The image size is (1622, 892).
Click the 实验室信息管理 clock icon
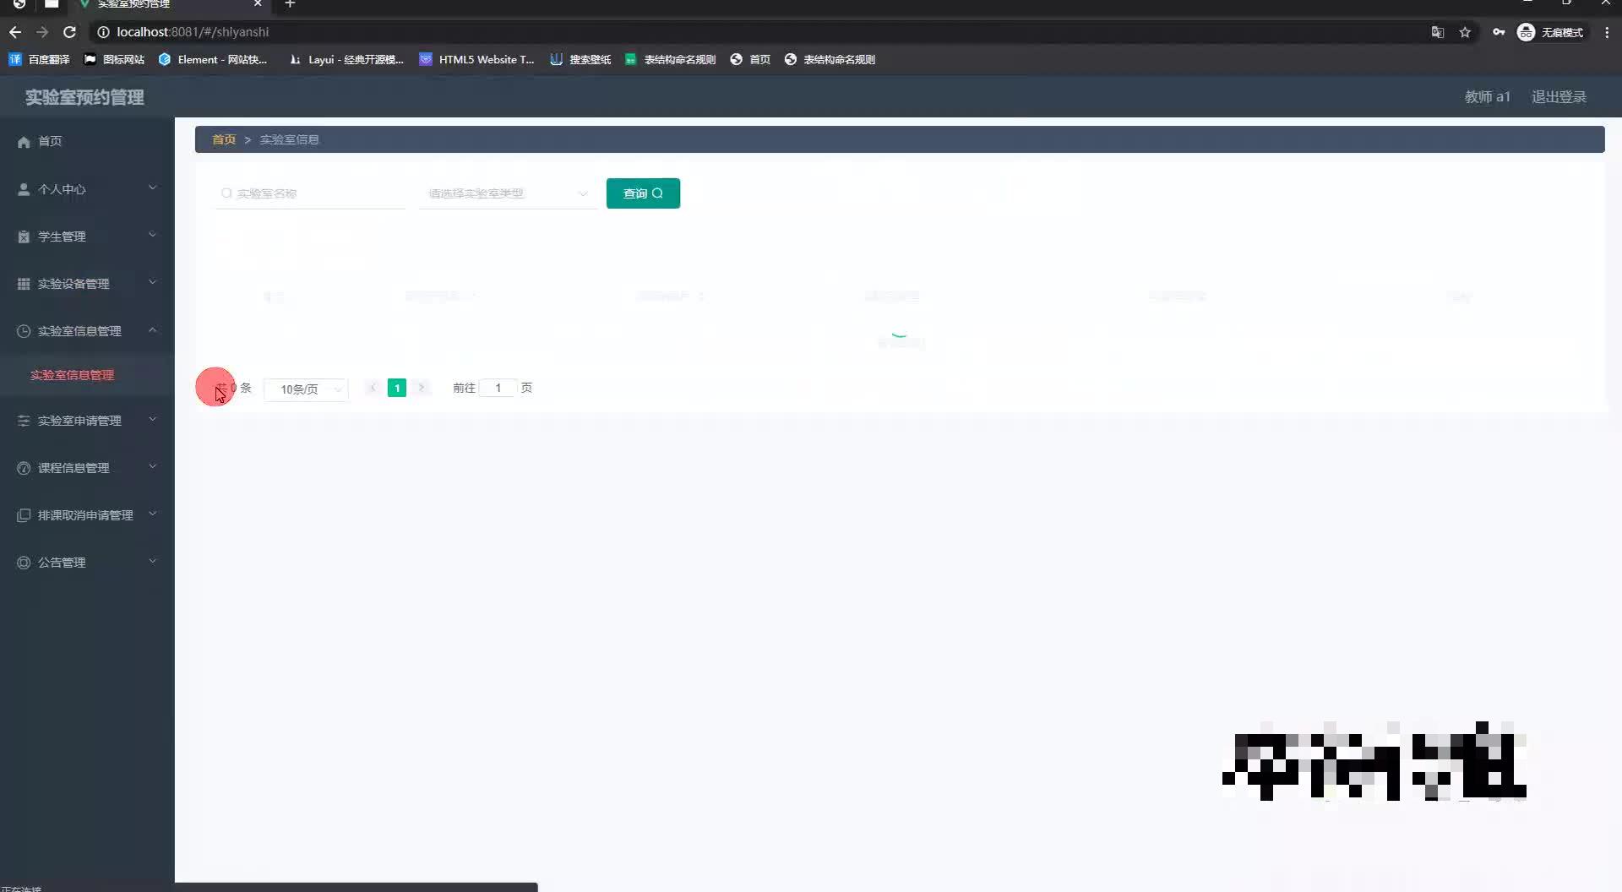point(23,330)
